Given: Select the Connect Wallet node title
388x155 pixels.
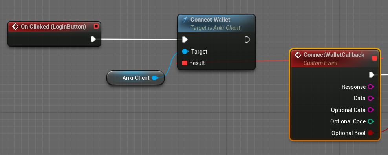Looking at the screenshot, I should coord(210,20).
